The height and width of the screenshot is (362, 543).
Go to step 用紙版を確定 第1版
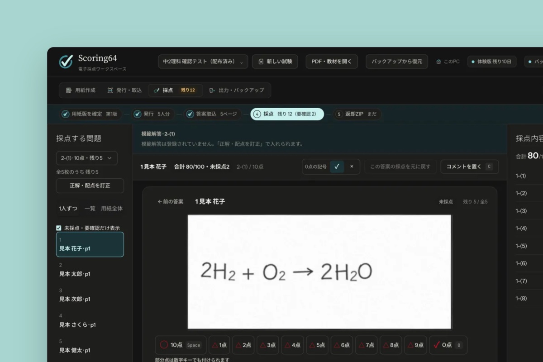90,114
